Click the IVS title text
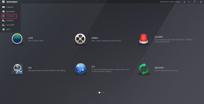This screenshot has width=204, height=104. point(30,68)
